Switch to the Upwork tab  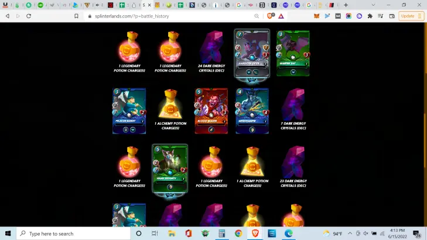pyautogui.click(x=40, y=5)
